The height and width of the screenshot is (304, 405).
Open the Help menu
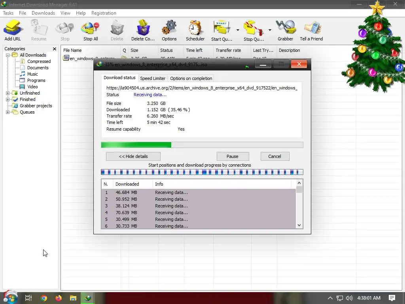point(81,13)
